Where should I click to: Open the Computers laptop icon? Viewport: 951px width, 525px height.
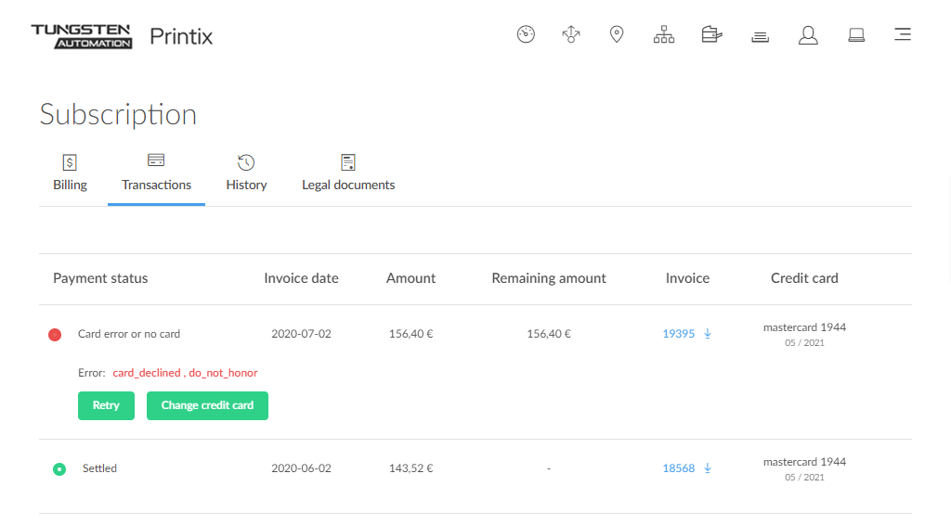click(x=856, y=35)
